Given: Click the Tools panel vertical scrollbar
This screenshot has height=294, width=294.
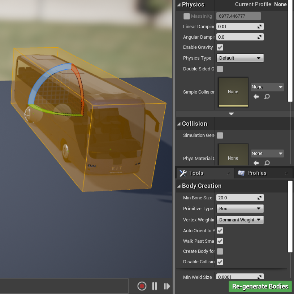Looking at the screenshot, I should [x=290, y=217].
